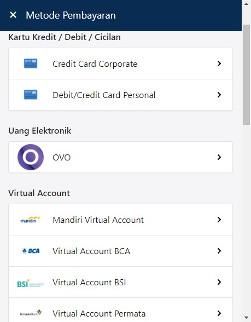Click the scrollbar down arrow
Screen dimensions: 251x322
coord(246,318)
